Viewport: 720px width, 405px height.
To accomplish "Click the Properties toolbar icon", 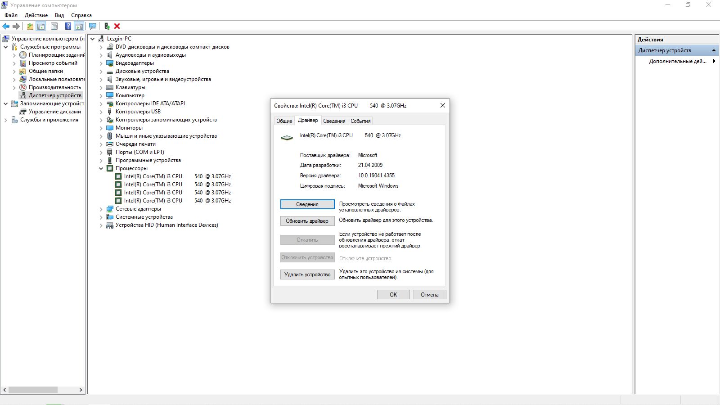I will pyautogui.click(x=54, y=26).
